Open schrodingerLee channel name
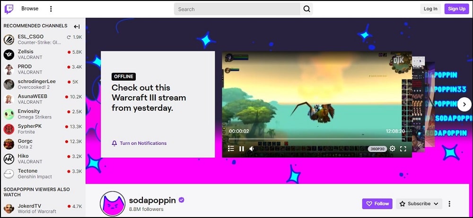This screenshot has height=218, width=473. point(37,81)
